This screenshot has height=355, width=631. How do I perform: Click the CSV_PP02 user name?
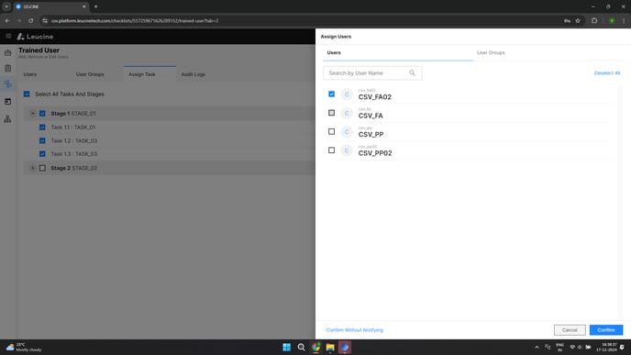pos(375,153)
